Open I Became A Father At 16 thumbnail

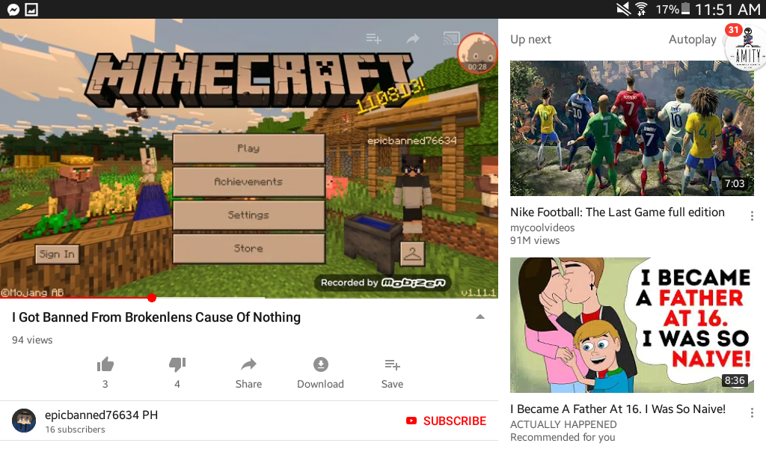[631, 325]
